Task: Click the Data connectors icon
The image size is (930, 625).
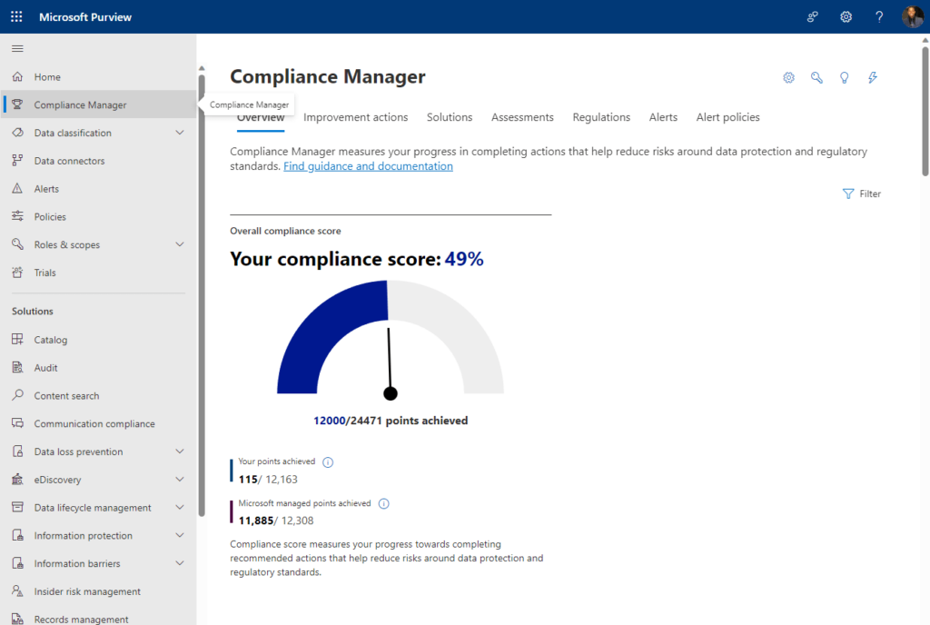Action: (x=18, y=160)
